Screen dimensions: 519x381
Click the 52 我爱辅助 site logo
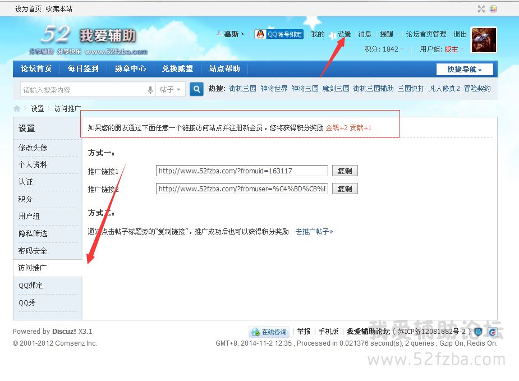89,40
